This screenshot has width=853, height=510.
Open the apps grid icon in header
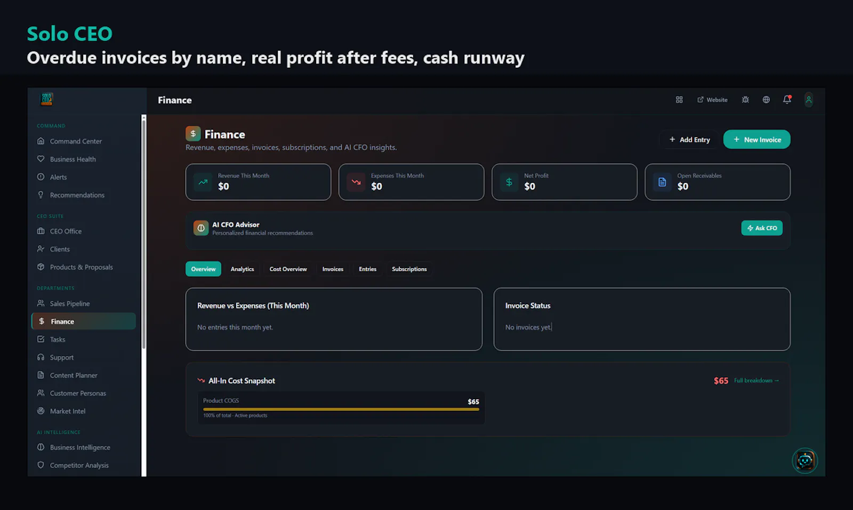tap(679, 100)
